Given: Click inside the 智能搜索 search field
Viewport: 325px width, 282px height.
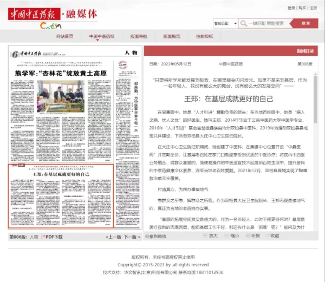Looking at the screenshot, I should (x=269, y=24).
